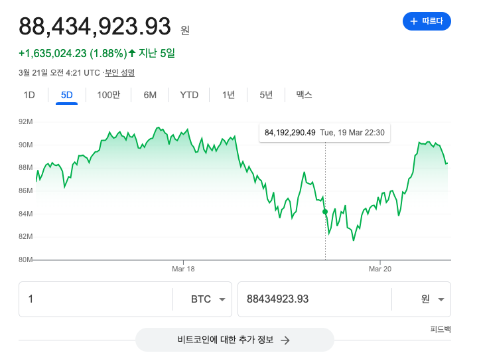Click the 피드백 feedback link
This screenshot has width=479, height=363.
pos(441,329)
